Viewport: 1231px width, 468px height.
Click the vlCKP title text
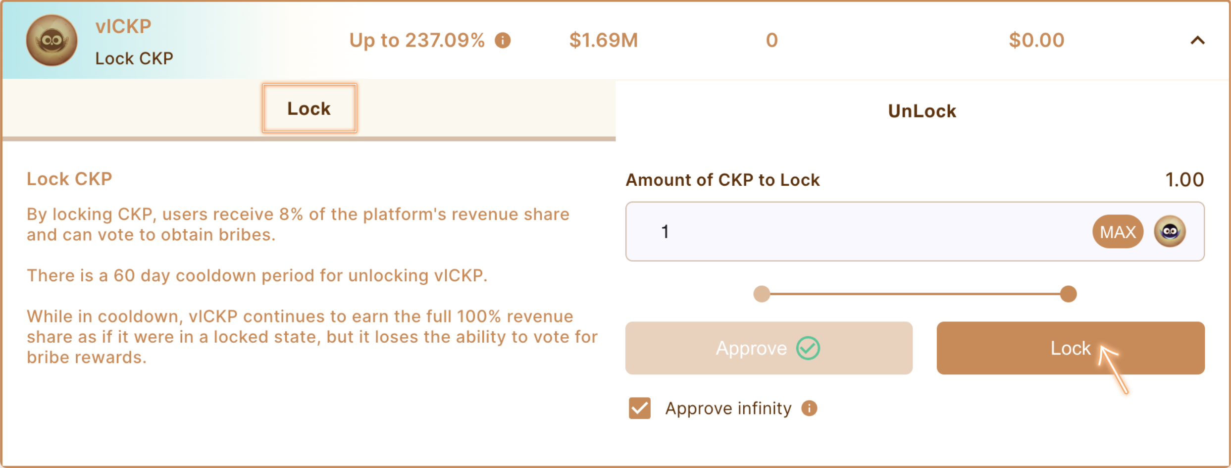(x=123, y=26)
